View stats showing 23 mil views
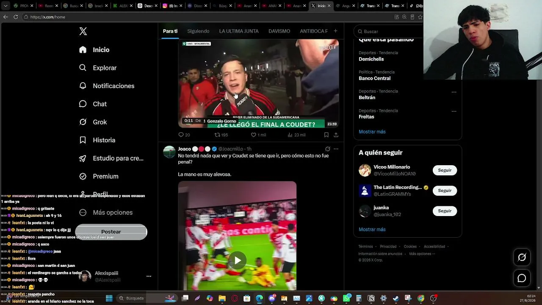542x305 pixels. coord(296,135)
